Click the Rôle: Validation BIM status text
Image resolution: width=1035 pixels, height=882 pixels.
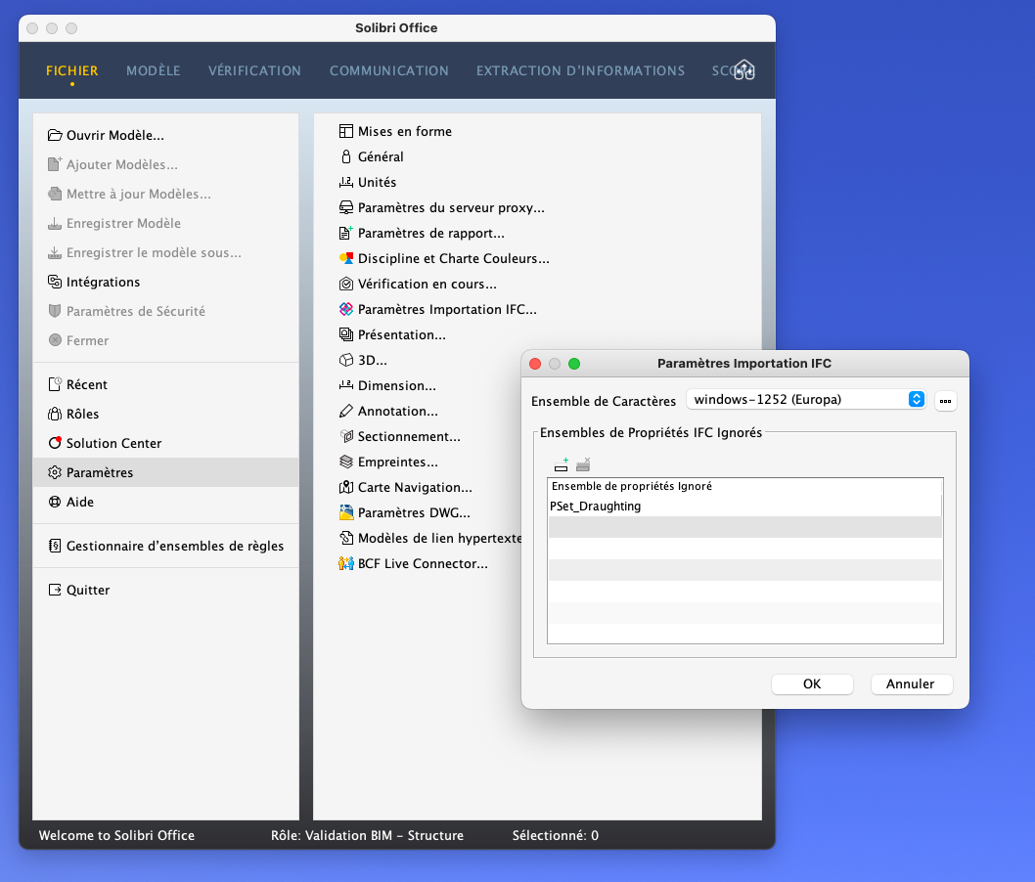tap(367, 835)
